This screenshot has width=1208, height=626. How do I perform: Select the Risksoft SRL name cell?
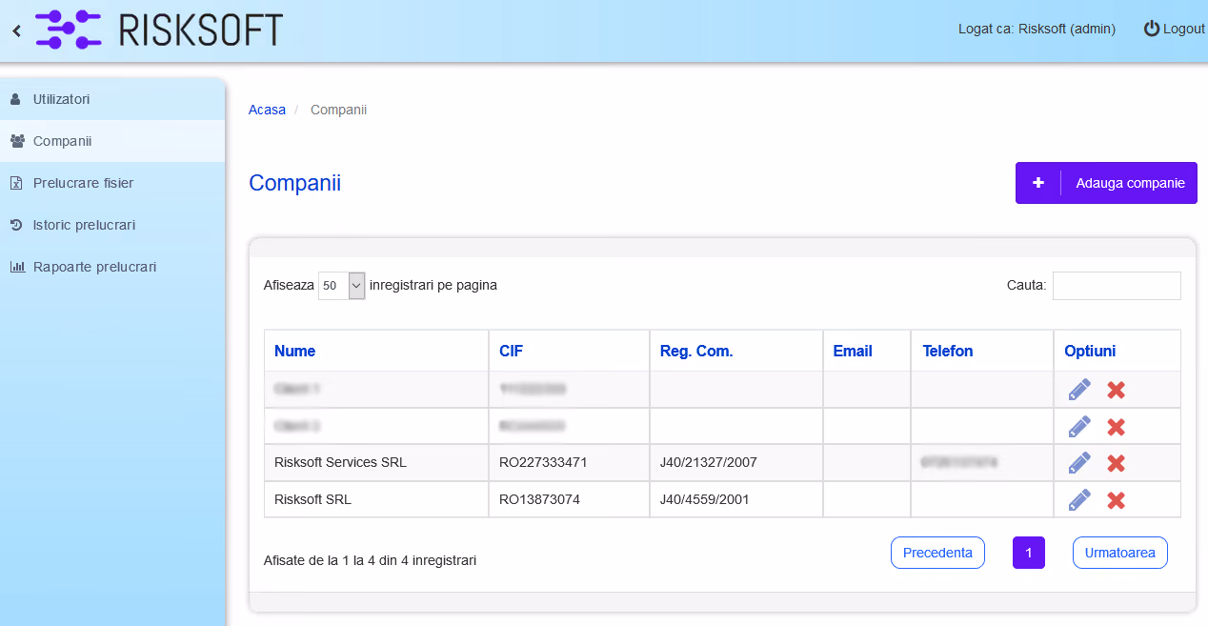376,499
